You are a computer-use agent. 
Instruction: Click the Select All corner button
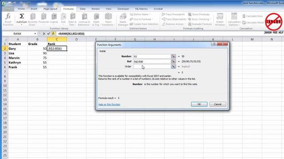point(5,39)
